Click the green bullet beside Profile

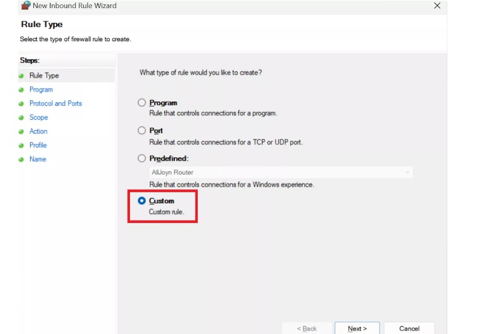coord(21,145)
